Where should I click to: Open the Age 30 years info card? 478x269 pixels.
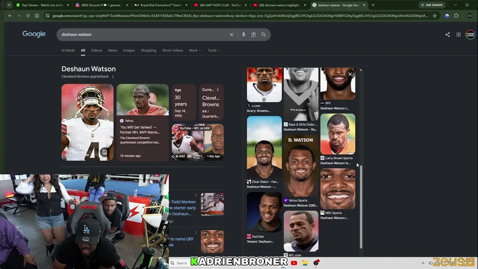(x=184, y=102)
